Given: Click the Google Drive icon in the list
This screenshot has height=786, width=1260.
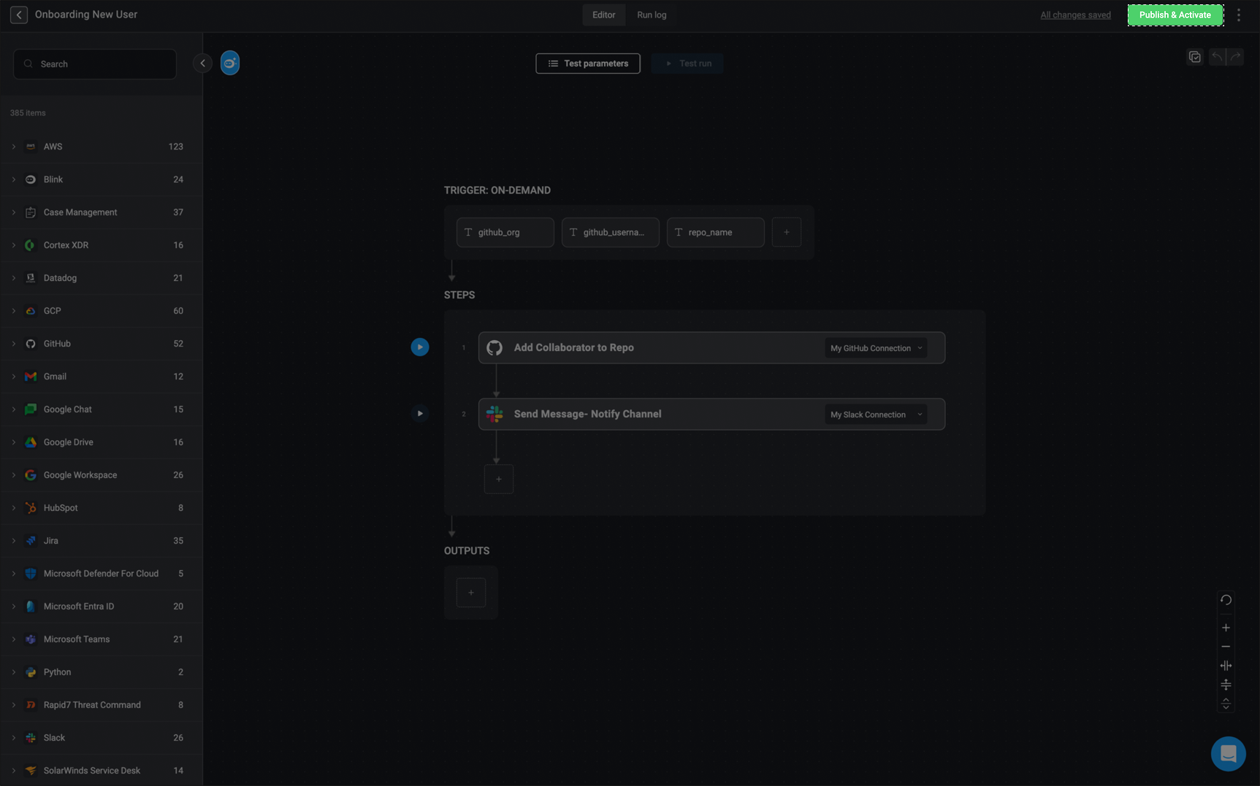Looking at the screenshot, I should pyautogui.click(x=31, y=442).
